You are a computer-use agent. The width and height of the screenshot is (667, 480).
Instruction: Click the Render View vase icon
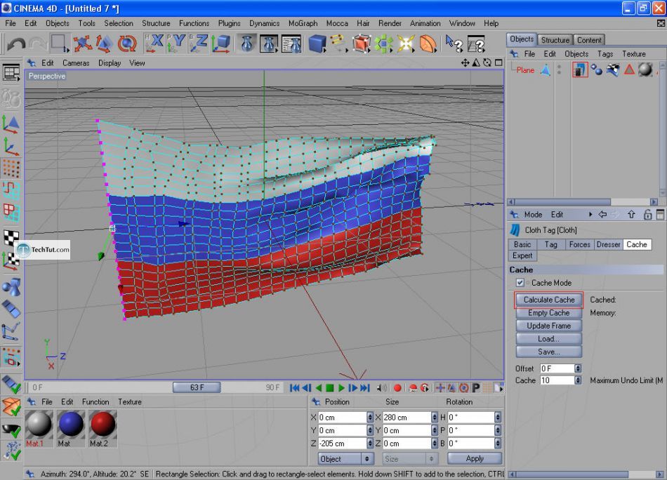point(246,44)
